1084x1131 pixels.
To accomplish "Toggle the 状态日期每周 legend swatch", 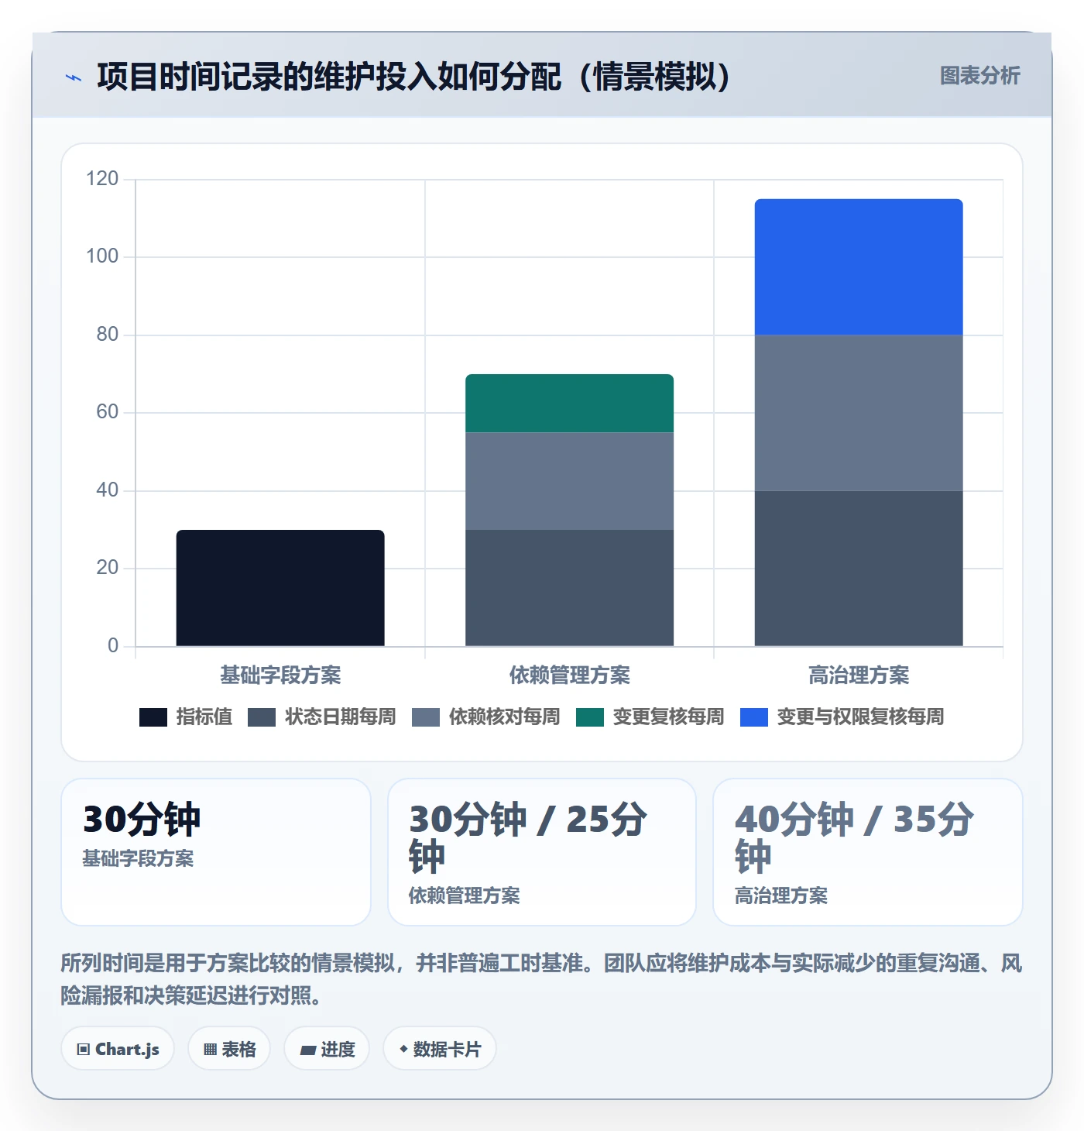I will coord(262,717).
